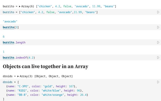Screen dimensions: 161x101
Task: Run the burrito array definition cell
Action: click(158, 12)
